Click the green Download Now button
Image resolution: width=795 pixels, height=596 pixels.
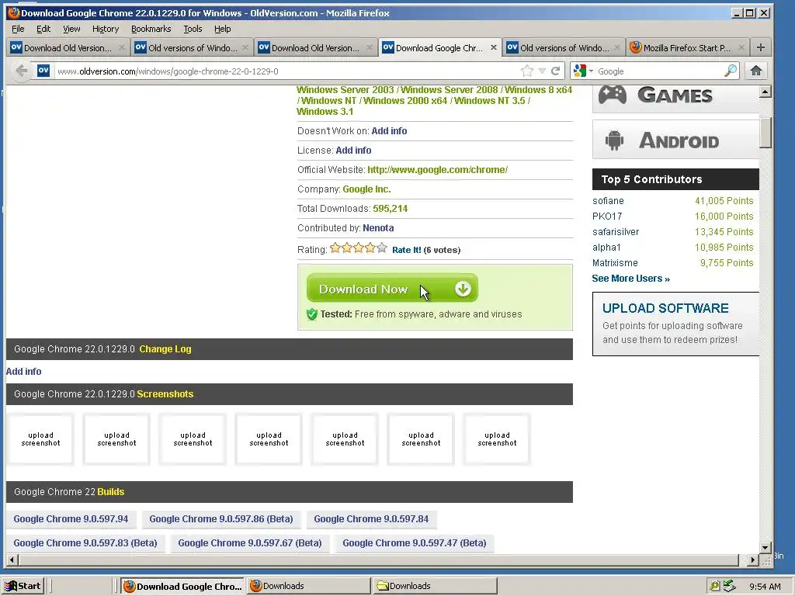(x=392, y=289)
